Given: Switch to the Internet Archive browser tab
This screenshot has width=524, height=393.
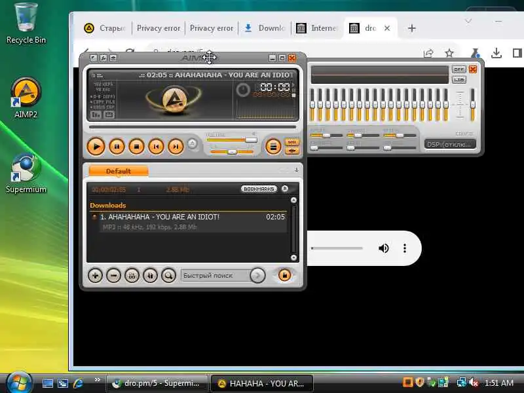Looking at the screenshot, I should pos(318,28).
